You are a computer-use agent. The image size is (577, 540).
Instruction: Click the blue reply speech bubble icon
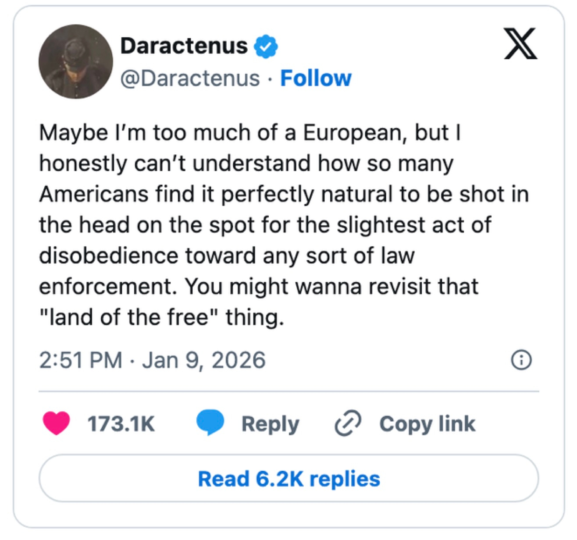[x=210, y=423]
